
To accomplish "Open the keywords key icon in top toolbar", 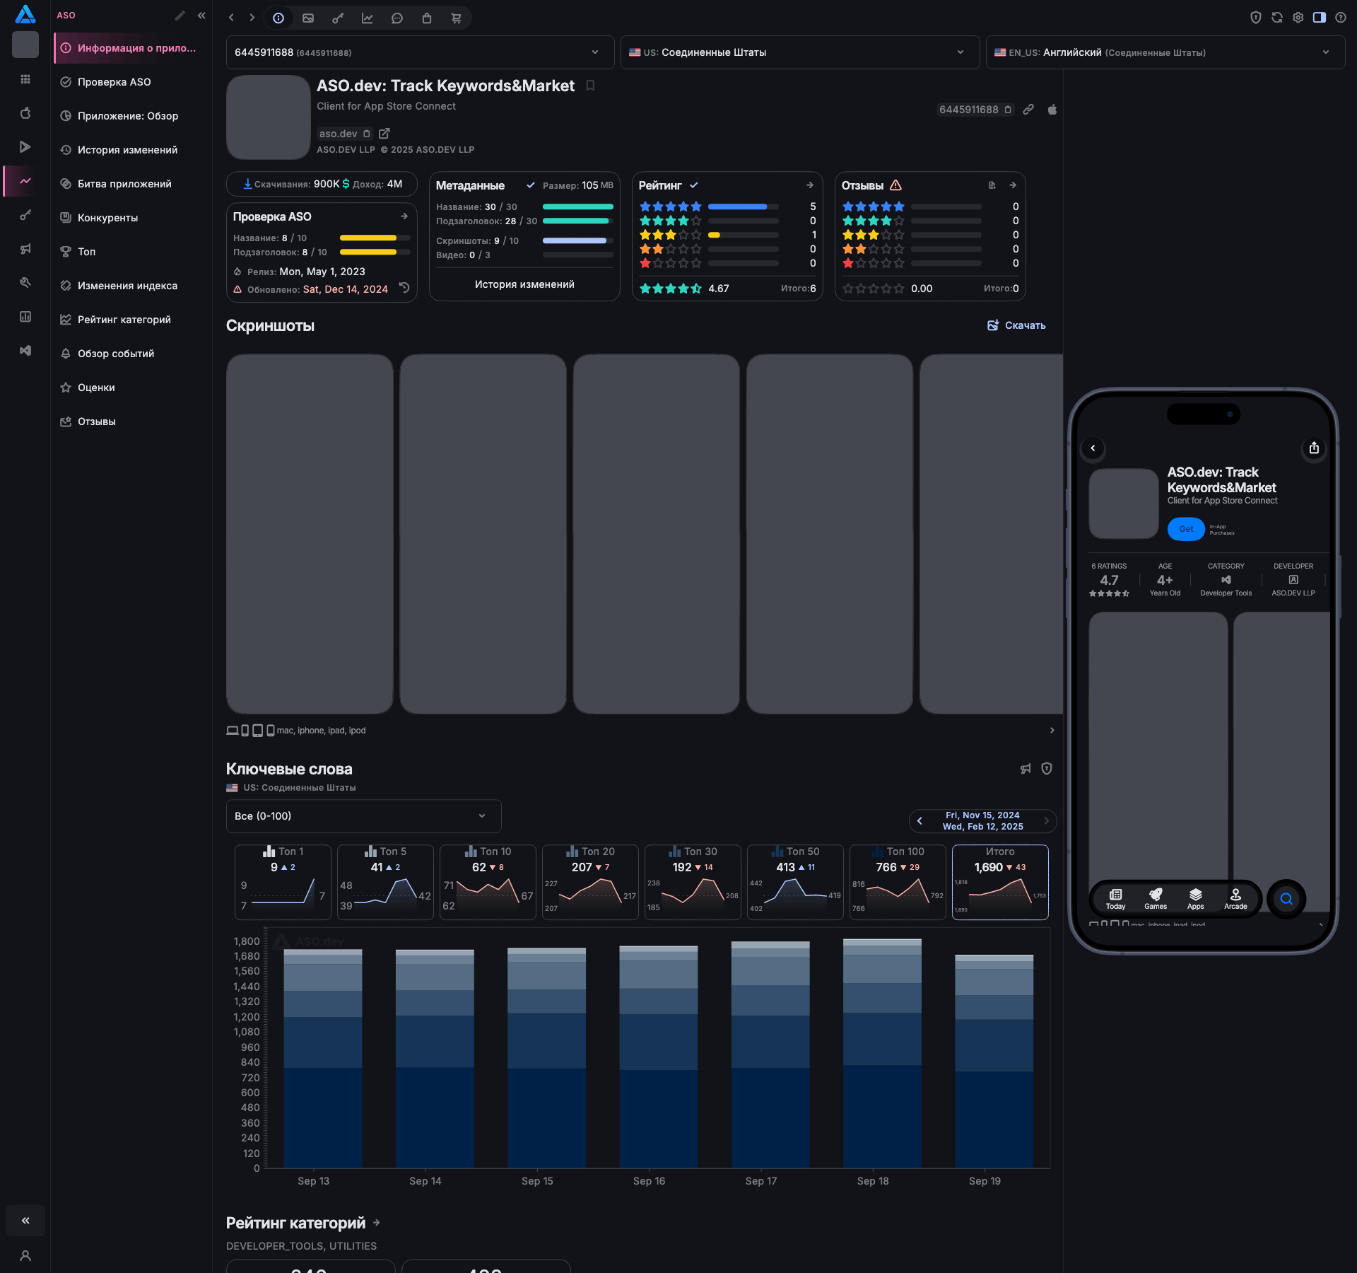I will pyautogui.click(x=338, y=18).
